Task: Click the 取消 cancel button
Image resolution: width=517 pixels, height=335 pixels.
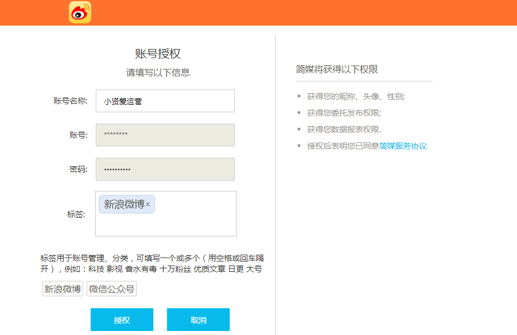Action: pyautogui.click(x=198, y=320)
